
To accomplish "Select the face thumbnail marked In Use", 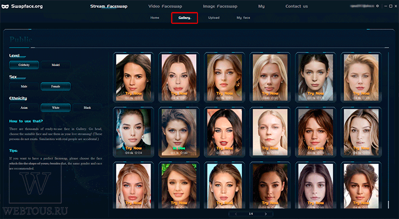I will [179, 132].
